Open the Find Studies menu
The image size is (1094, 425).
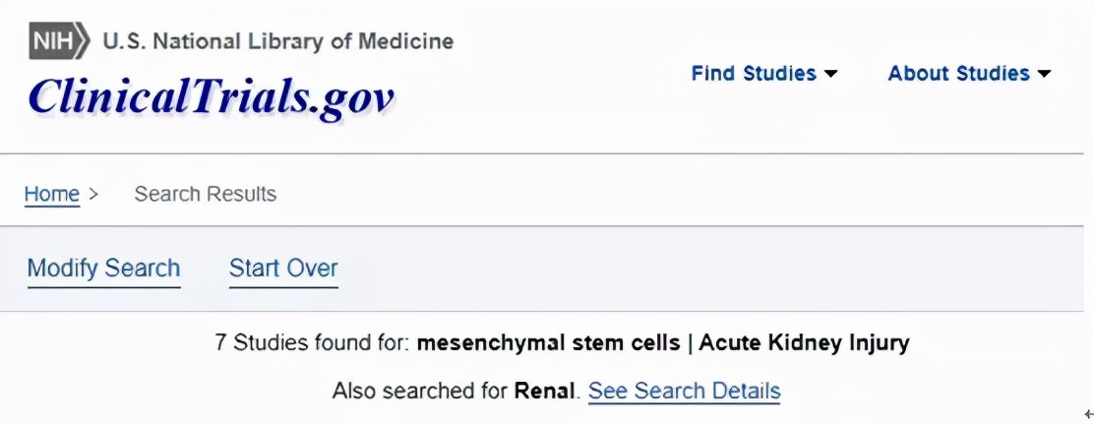point(754,74)
